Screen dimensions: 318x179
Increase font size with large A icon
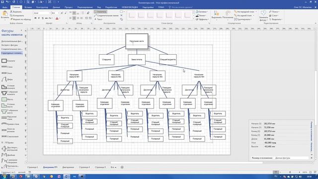pyautogui.click(x=62, y=13)
